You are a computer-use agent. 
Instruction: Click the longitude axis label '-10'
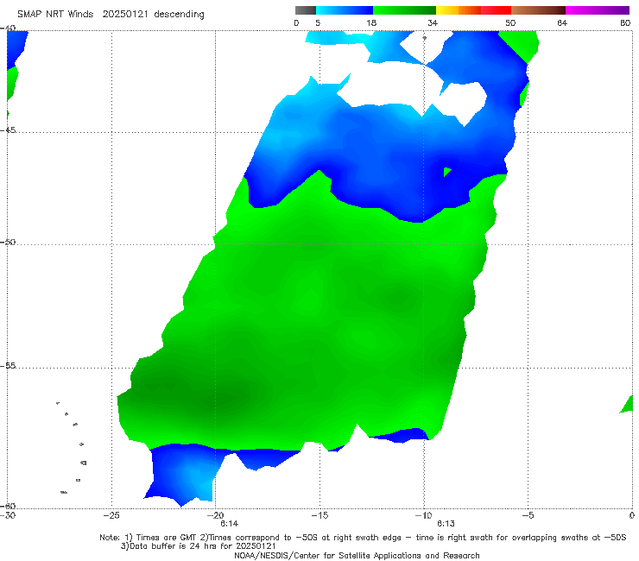pos(423,515)
